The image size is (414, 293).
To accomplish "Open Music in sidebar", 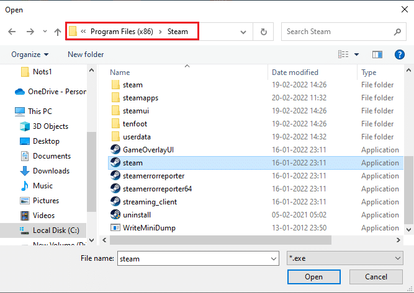I will 36,186.
